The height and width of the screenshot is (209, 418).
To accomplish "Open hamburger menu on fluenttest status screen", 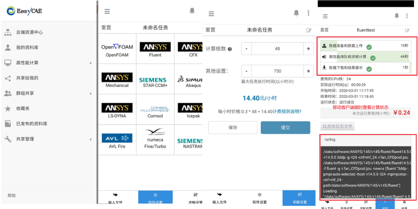I will 325,16.
